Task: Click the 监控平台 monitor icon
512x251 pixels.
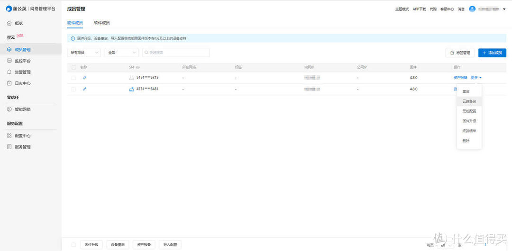Action: pyautogui.click(x=9, y=61)
